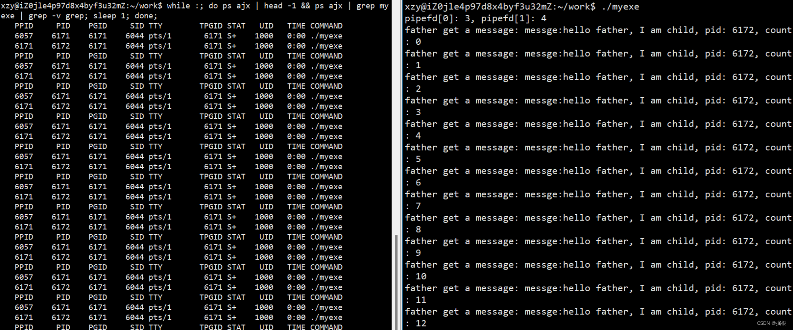This screenshot has height=330, width=793.
Task: Click the count value ": 3" output line
Action: (x=413, y=112)
